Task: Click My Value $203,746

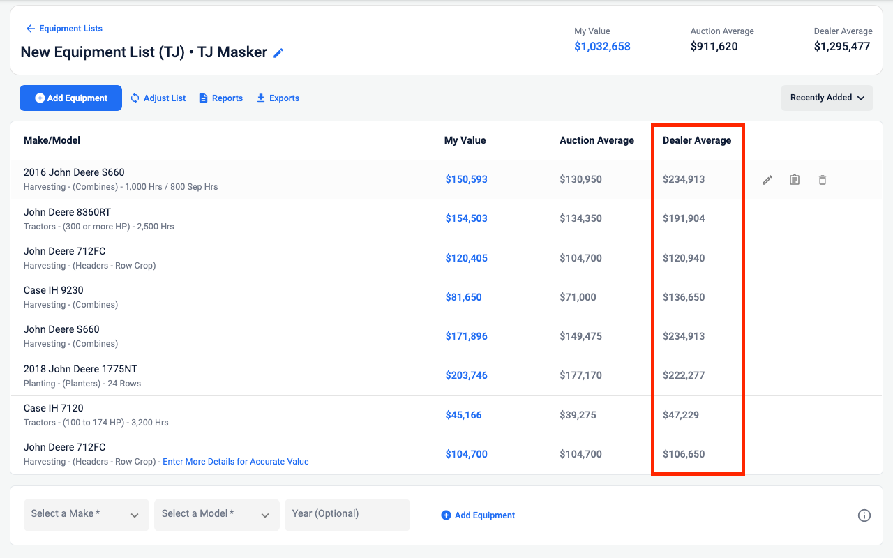Action: 467,375
